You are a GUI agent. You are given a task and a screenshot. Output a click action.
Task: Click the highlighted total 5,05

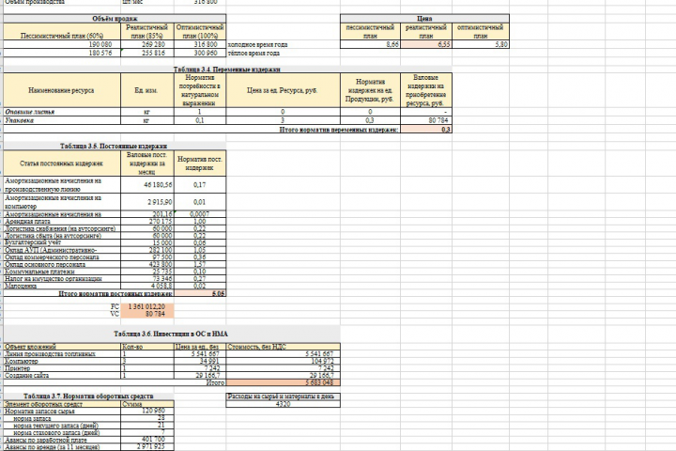coord(200,293)
